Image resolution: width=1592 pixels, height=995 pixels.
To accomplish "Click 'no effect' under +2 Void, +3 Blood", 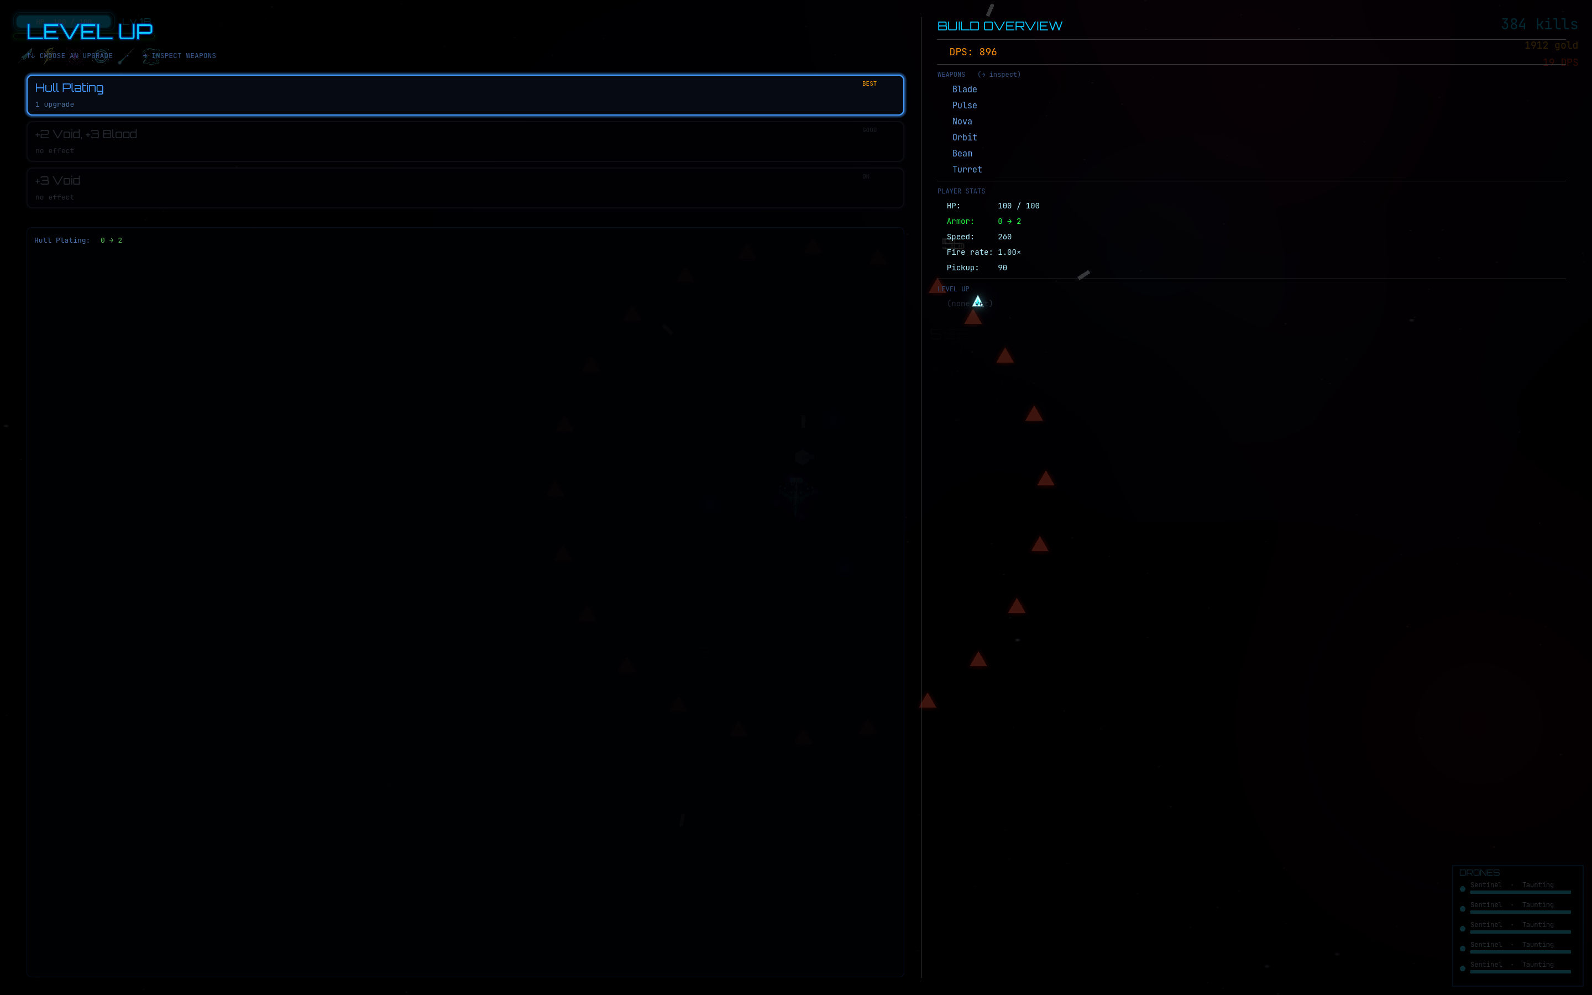I will tap(55, 151).
